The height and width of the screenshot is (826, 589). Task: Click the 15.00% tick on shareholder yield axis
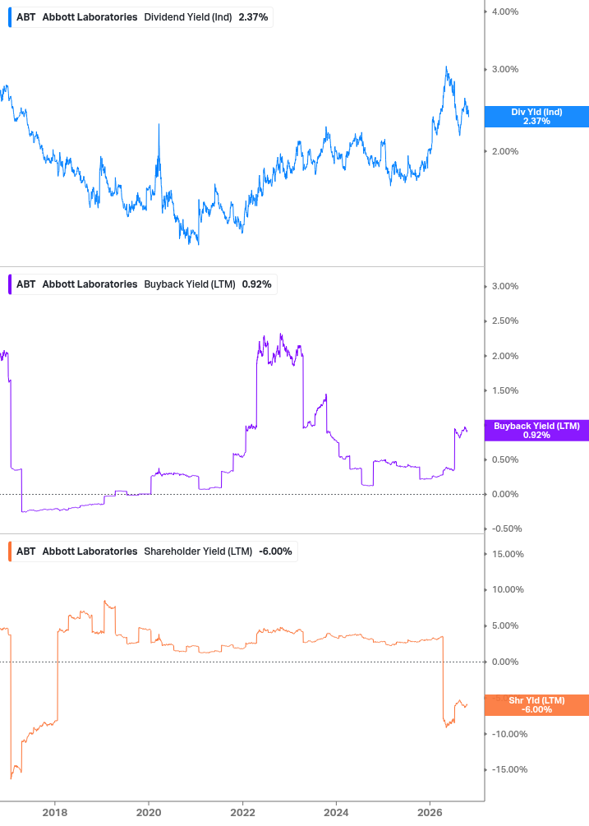508,554
